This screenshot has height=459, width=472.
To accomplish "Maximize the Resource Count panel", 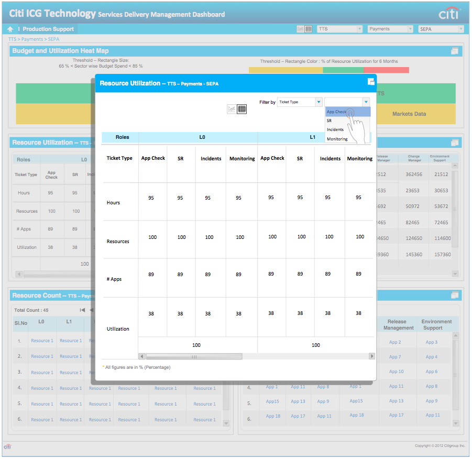I will 455,296.
